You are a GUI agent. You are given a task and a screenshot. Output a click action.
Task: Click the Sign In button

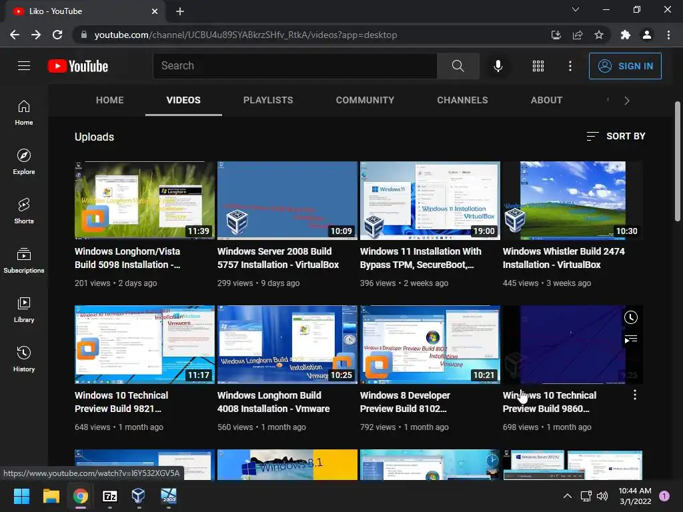point(625,66)
